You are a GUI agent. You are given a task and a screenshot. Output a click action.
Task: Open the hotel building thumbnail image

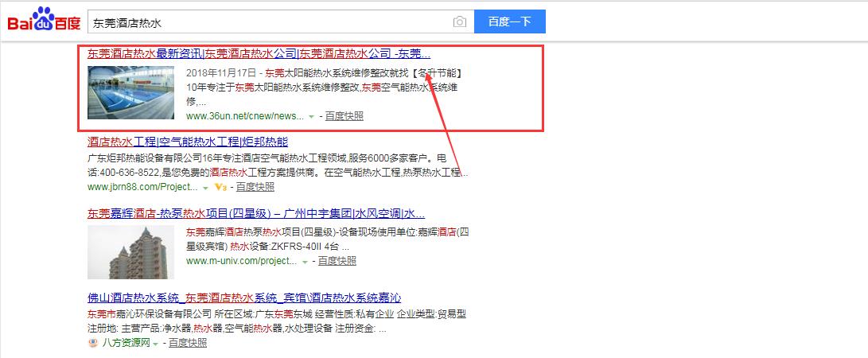coord(130,252)
